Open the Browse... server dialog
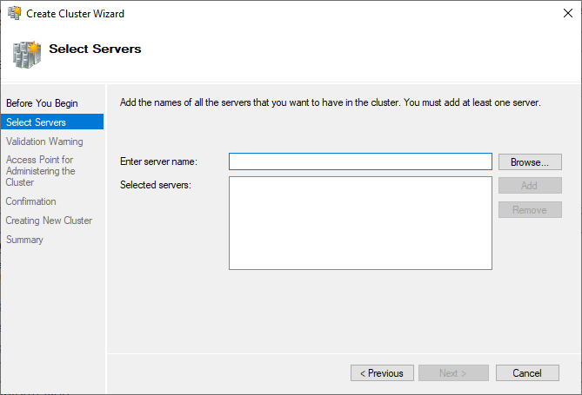Viewport: 582px width, 395px height. 530,162
